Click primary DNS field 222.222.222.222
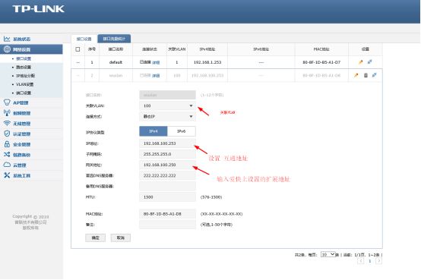This screenshot has height=280, width=421. point(167,176)
